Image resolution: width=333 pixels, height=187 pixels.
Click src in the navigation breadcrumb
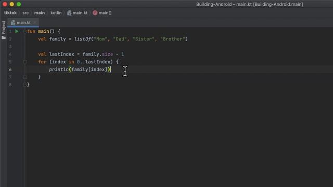click(x=25, y=12)
